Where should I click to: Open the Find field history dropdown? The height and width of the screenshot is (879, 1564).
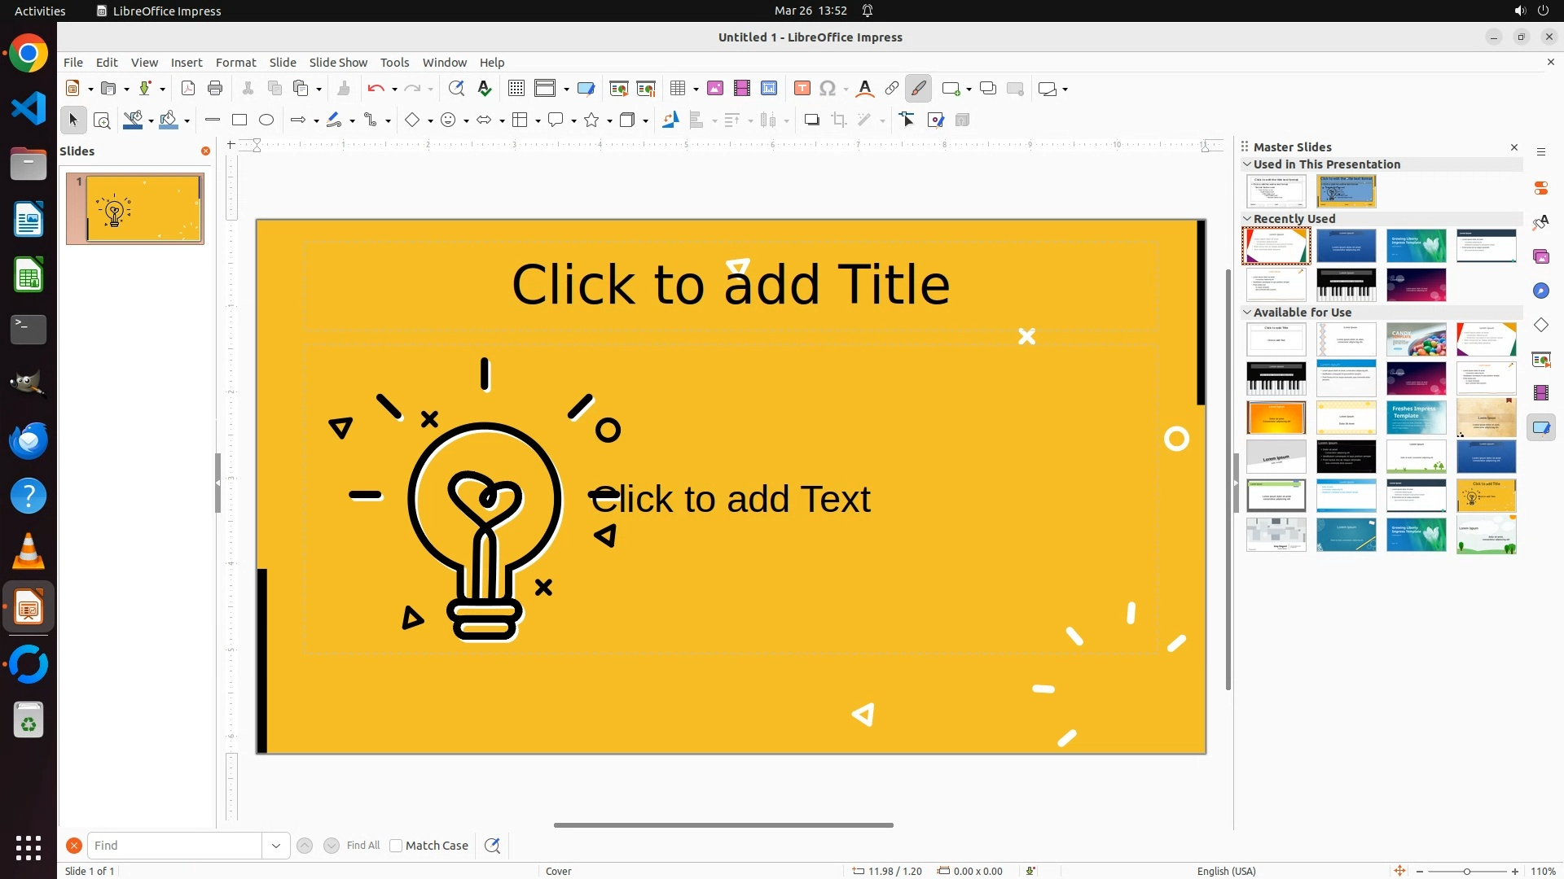pyautogui.click(x=276, y=846)
